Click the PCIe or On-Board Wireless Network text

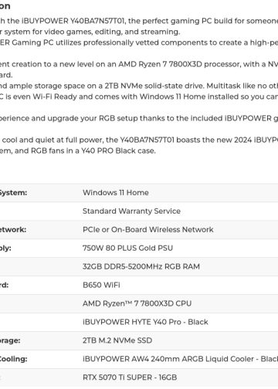click(x=148, y=229)
